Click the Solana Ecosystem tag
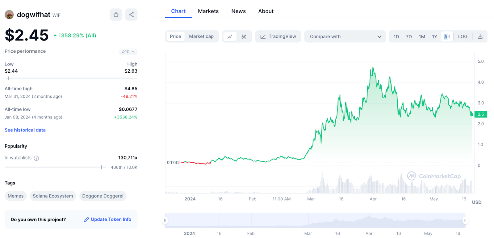This screenshot has height=238, width=494. pos(53,196)
